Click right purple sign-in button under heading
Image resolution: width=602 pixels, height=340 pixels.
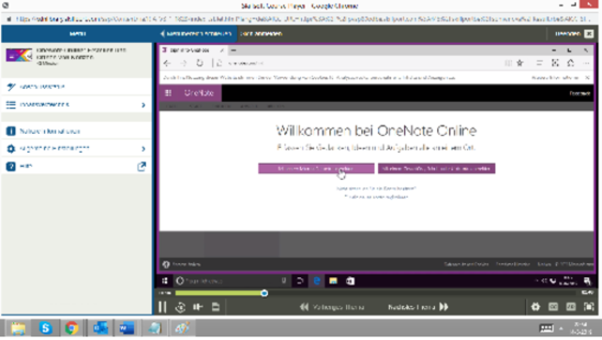point(437,169)
